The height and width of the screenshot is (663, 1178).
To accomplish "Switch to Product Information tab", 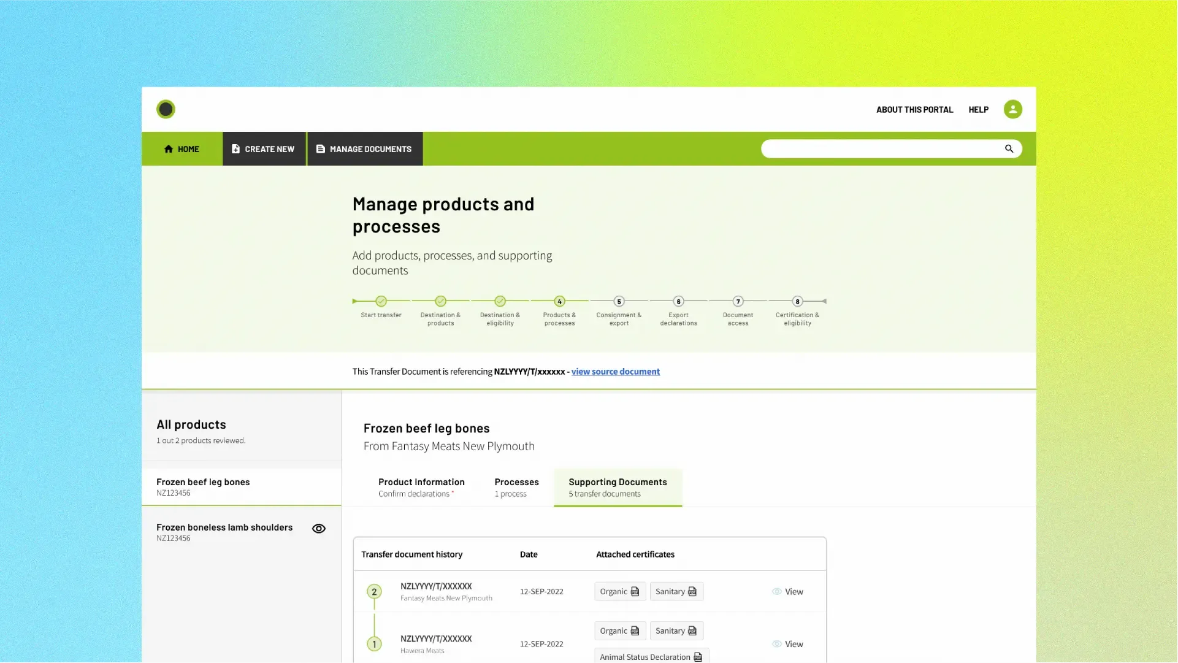I will (421, 488).
